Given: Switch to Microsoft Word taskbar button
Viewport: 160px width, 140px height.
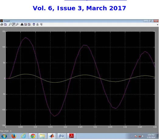Looking at the screenshot, I should point(62,136).
